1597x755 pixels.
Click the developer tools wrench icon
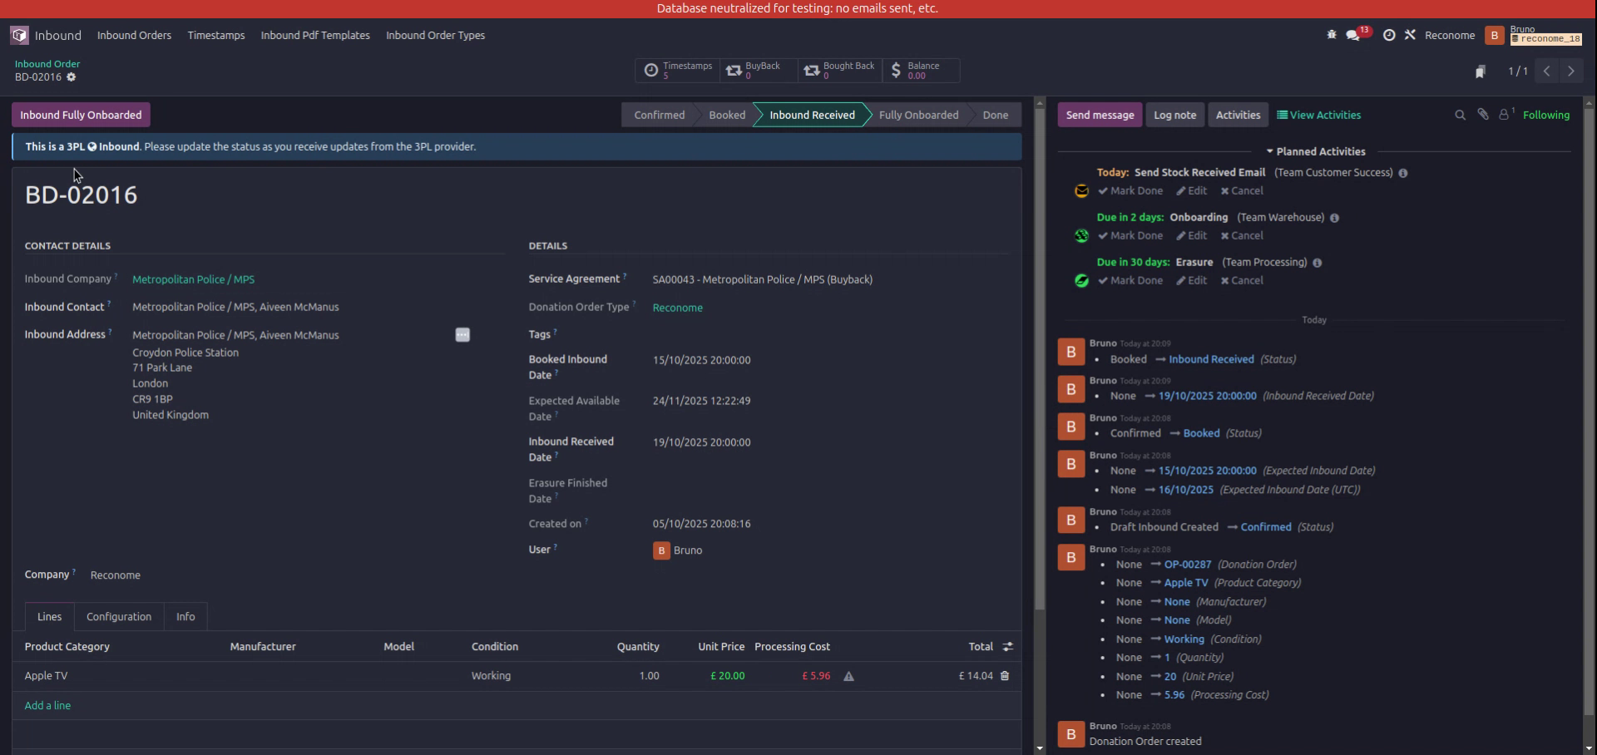1411,35
